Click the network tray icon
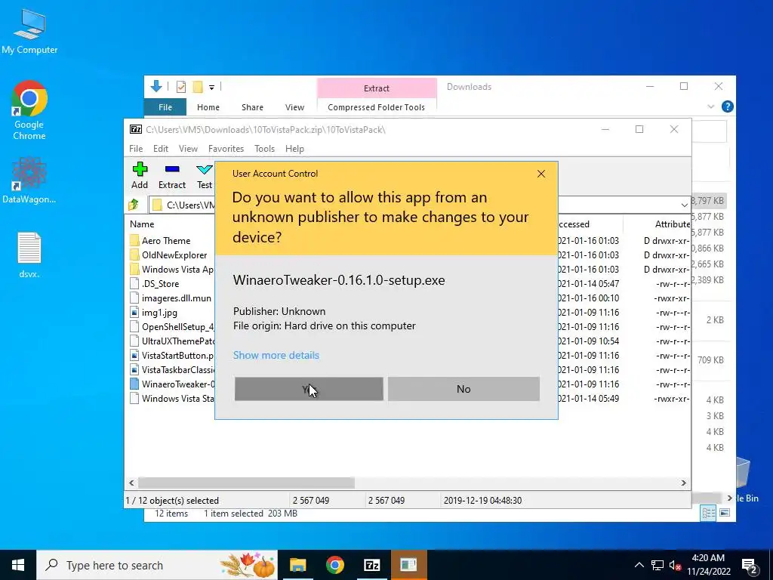This screenshot has height=580, width=773. click(658, 565)
